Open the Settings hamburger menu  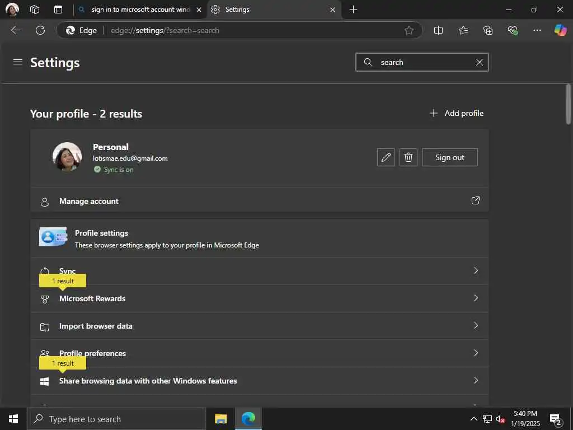coord(17,62)
